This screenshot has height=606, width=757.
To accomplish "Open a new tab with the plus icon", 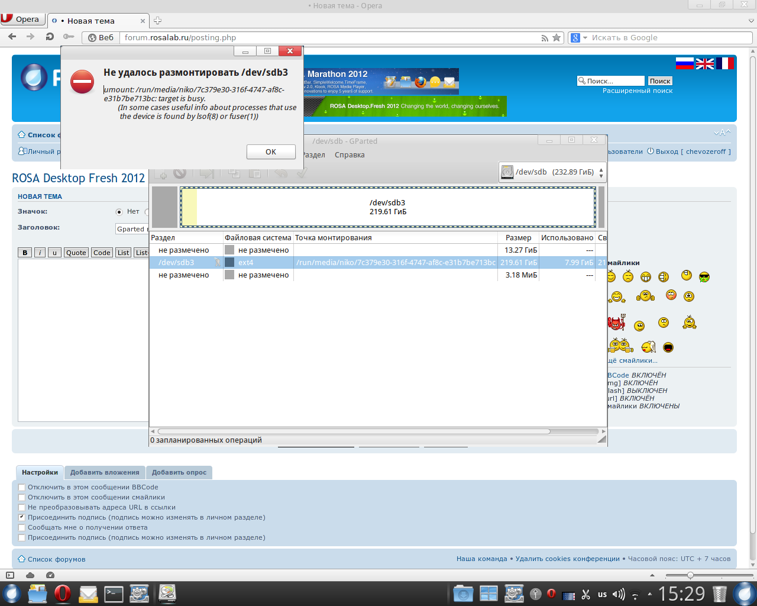I will 157,20.
